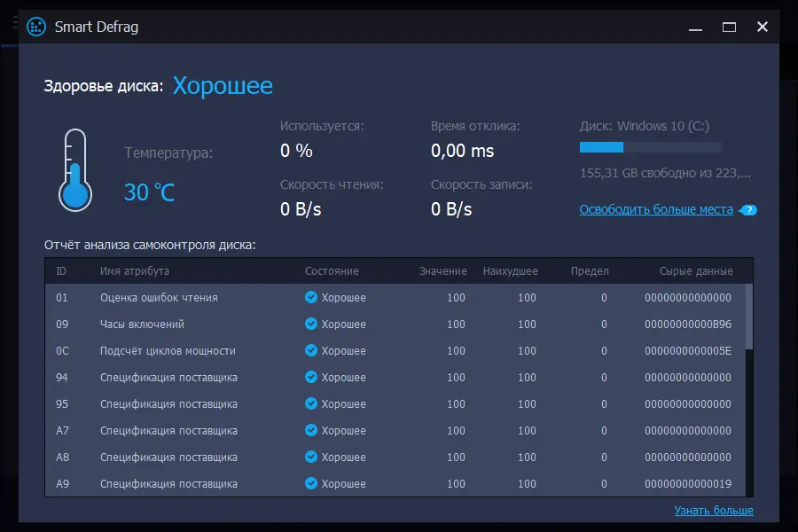Click the disk C: usage progress bar
Viewport: 798px width, 532px height.
pos(650,147)
